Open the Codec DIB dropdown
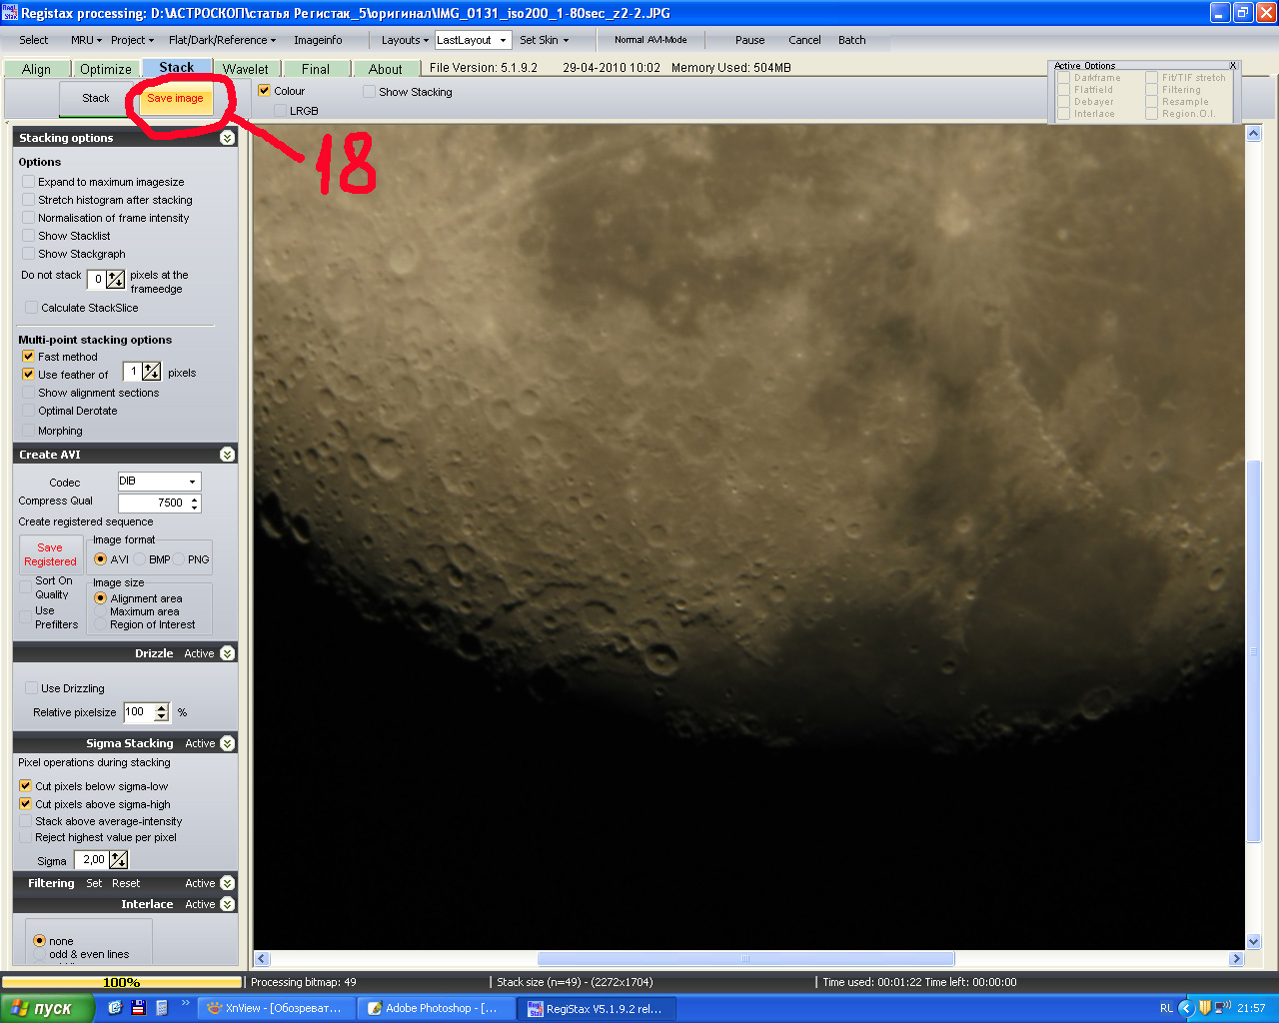The image size is (1279, 1023). click(192, 482)
